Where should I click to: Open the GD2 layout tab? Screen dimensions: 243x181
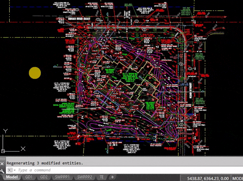[x=44, y=177]
